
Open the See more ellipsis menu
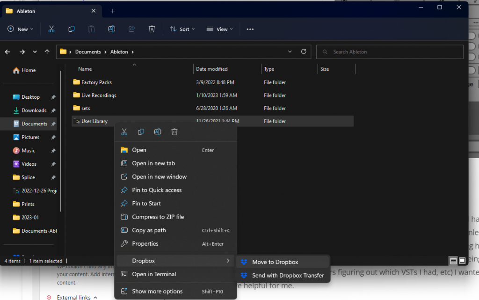pyautogui.click(x=250, y=29)
